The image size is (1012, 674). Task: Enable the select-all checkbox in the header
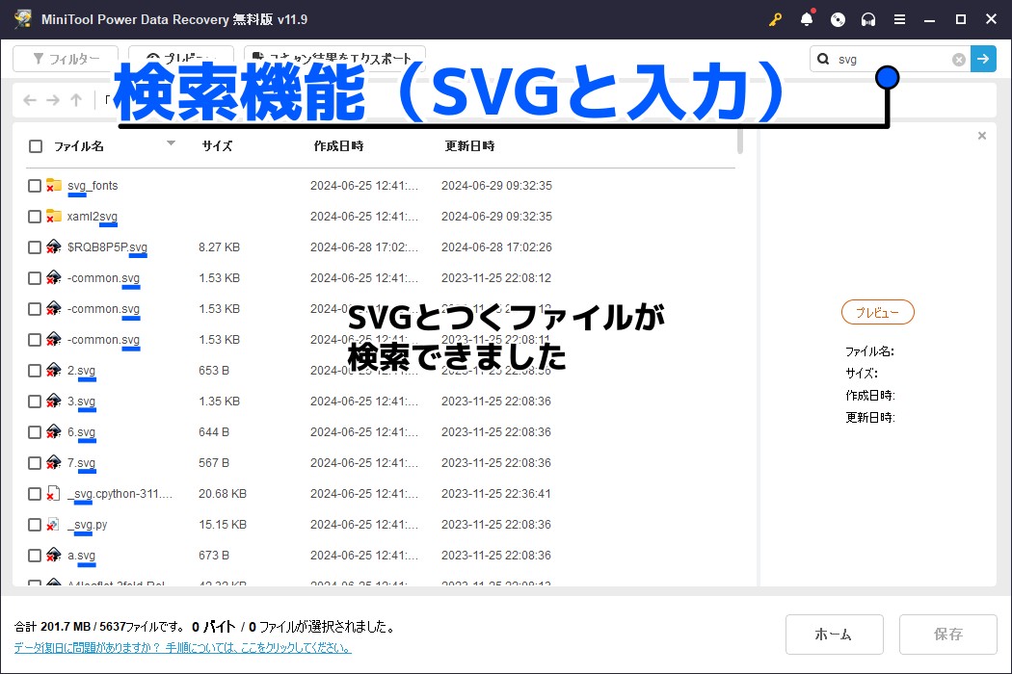pyautogui.click(x=35, y=145)
